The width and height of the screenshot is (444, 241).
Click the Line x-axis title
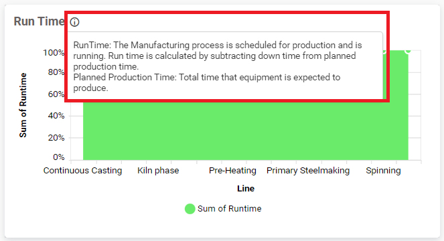coord(246,189)
